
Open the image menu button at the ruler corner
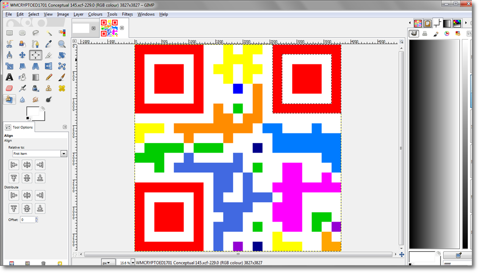click(75, 41)
